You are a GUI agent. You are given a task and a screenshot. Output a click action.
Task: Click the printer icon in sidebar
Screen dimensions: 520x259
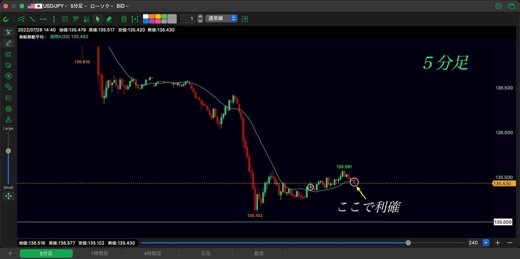coord(8,109)
